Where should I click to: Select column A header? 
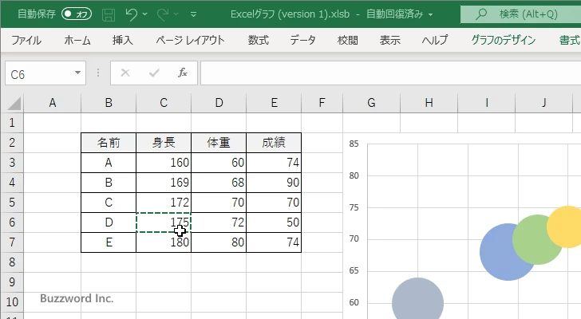[52, 103]
